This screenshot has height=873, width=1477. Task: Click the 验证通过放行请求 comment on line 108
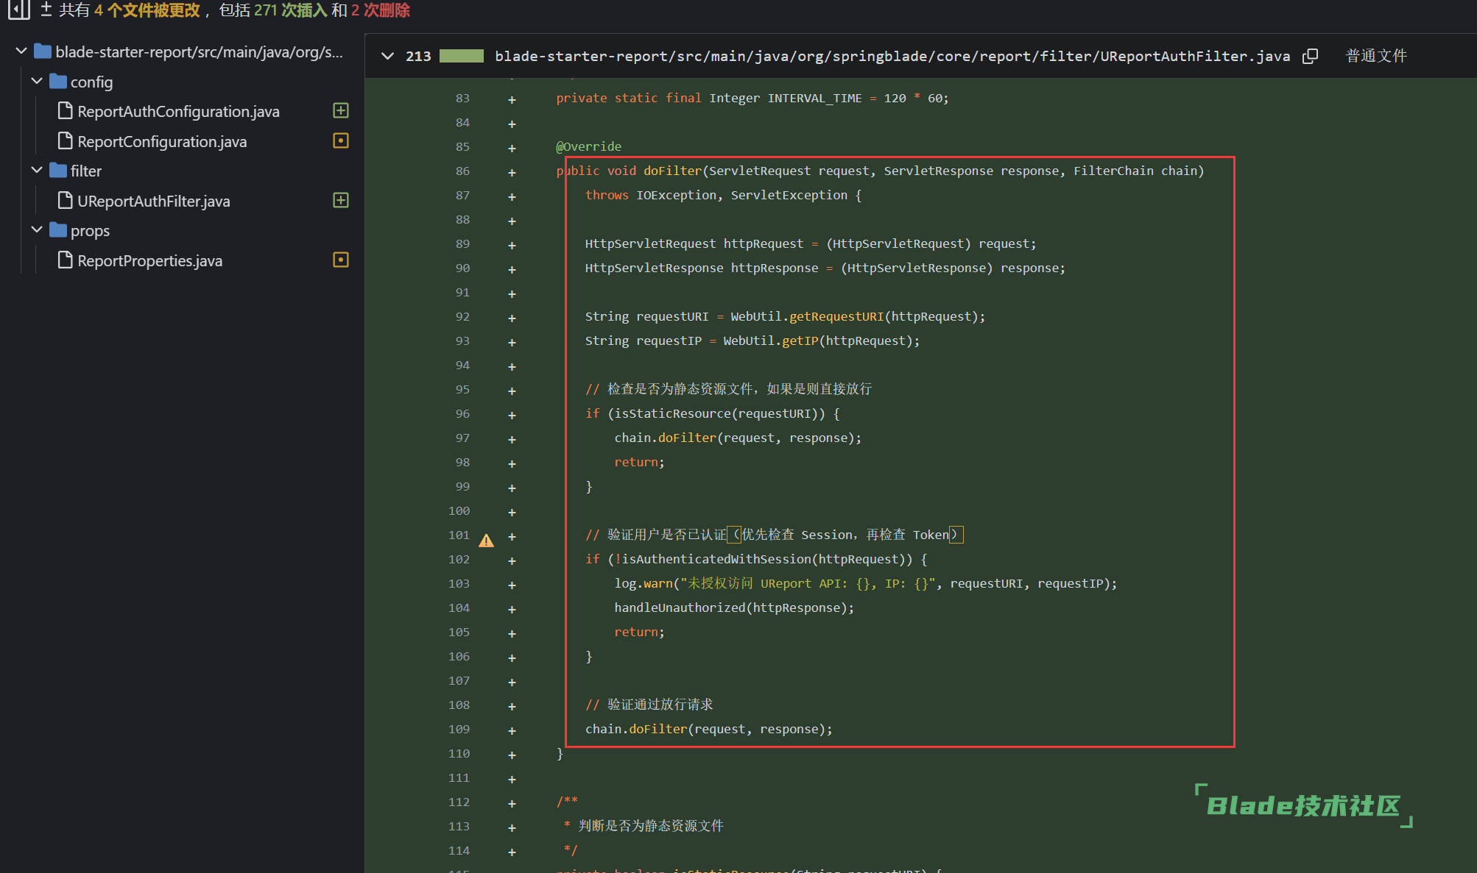[649, 705]
